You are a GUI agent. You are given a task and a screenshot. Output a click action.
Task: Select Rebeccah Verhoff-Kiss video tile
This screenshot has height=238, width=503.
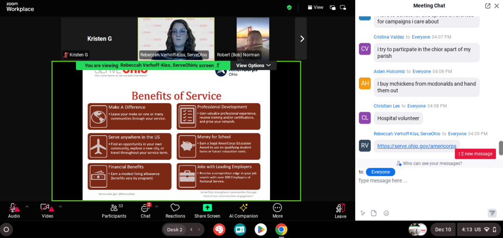[x=176, y=39]
